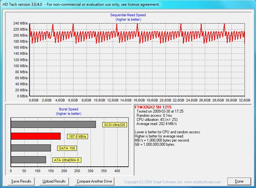The image size is (256, 188).
Task: Click the Upload Results button
Action: pos(54,181)
